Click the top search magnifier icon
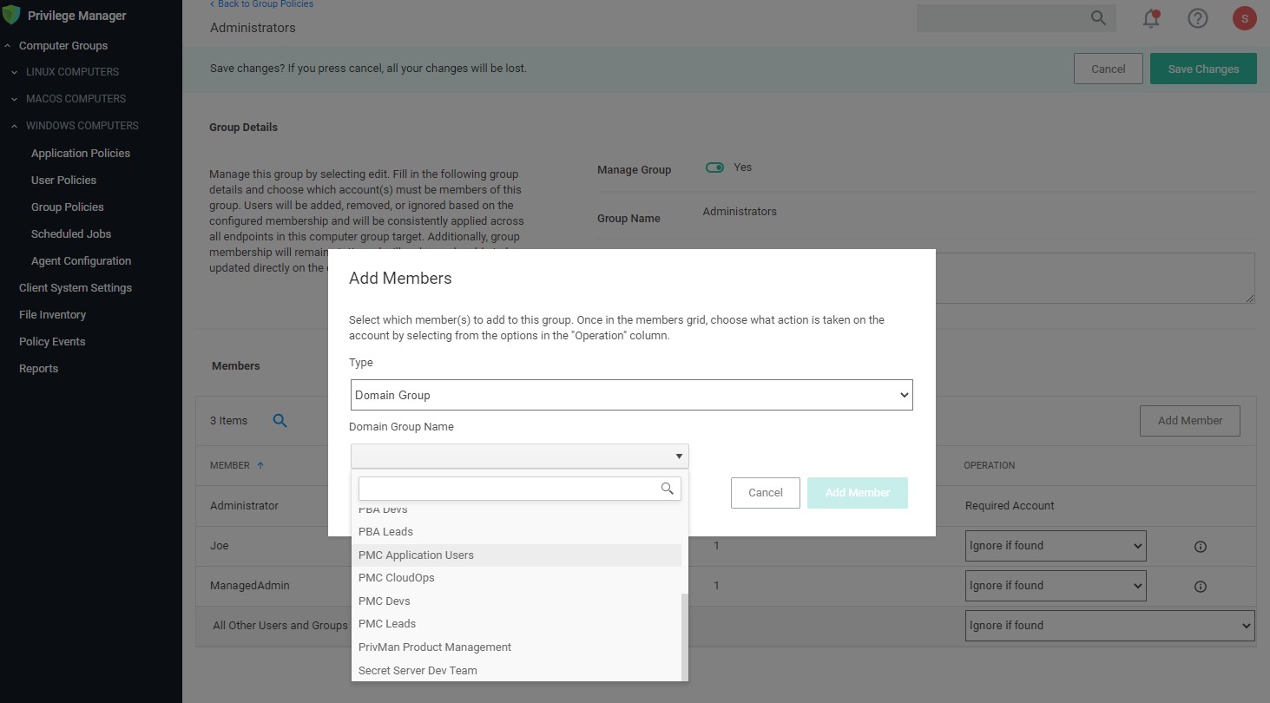The image size is (1270, 703). pos(1098,18)
